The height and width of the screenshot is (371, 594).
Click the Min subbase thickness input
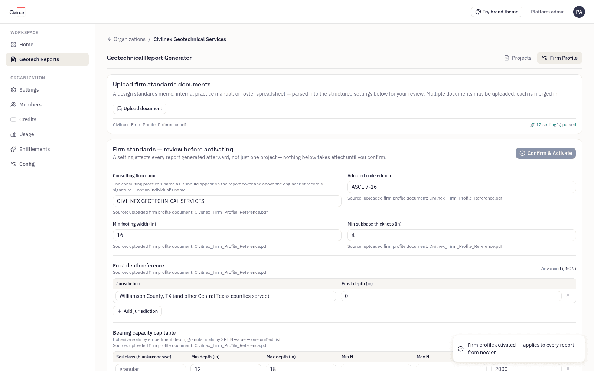(x=461, y=235)
